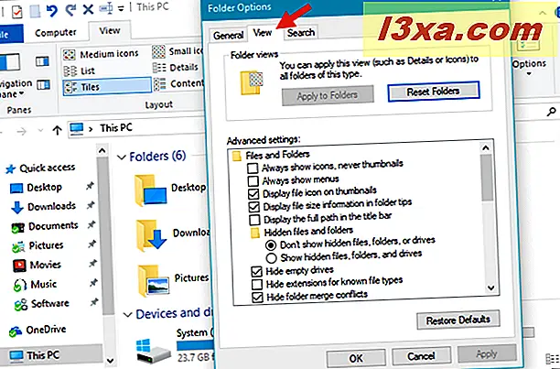
Task: Click the Delete X icon in quick access toolbar
Action: pyautogui.click(x=88, y=9)
